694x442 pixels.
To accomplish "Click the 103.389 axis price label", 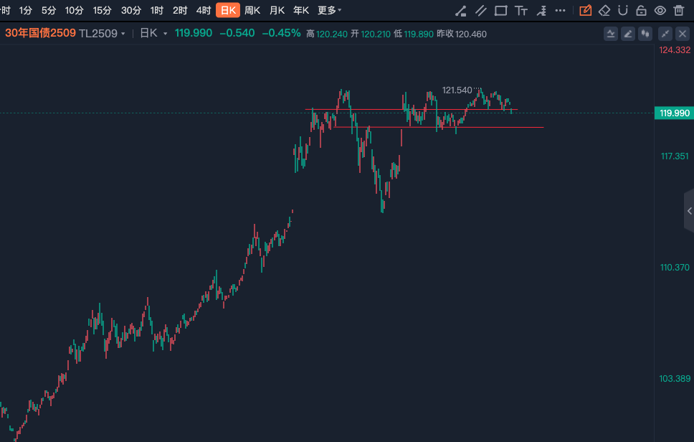I will point(675,378).
